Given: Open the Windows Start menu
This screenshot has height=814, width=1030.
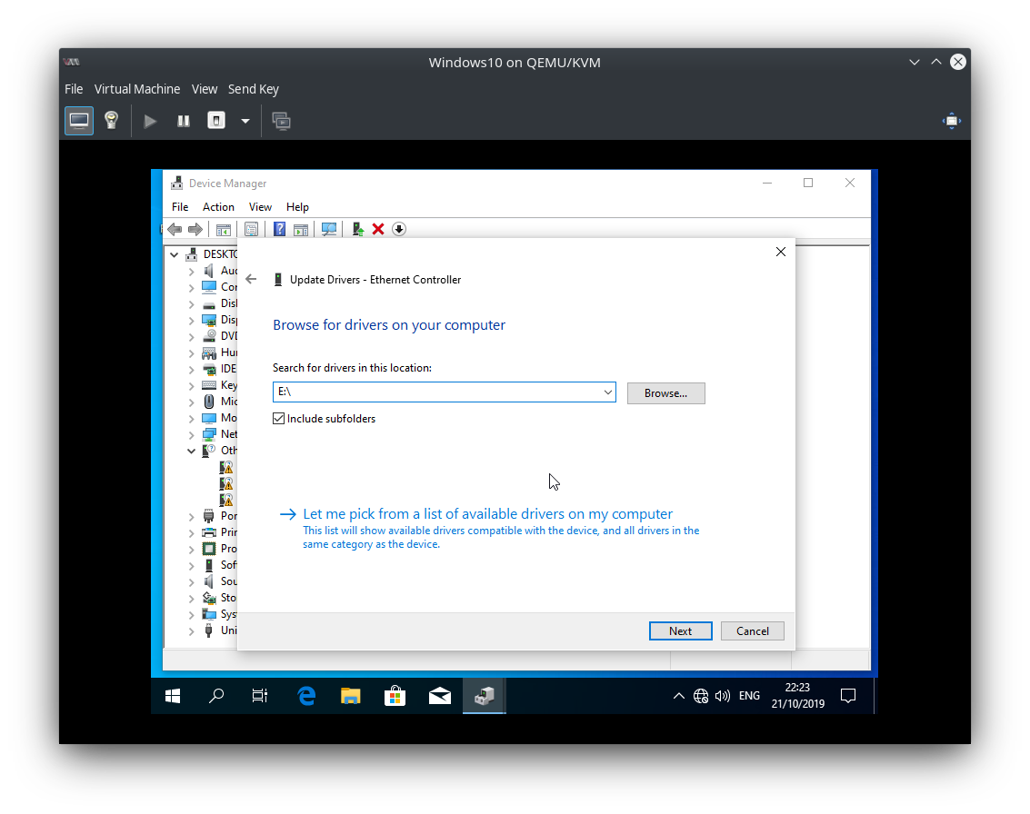Looking at the screenshot, I should pyautogui.click(x=173, y=696).
